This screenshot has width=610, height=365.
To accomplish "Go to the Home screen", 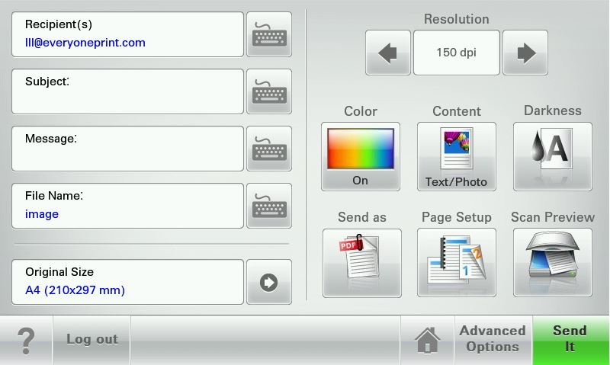I will [427, 340].
